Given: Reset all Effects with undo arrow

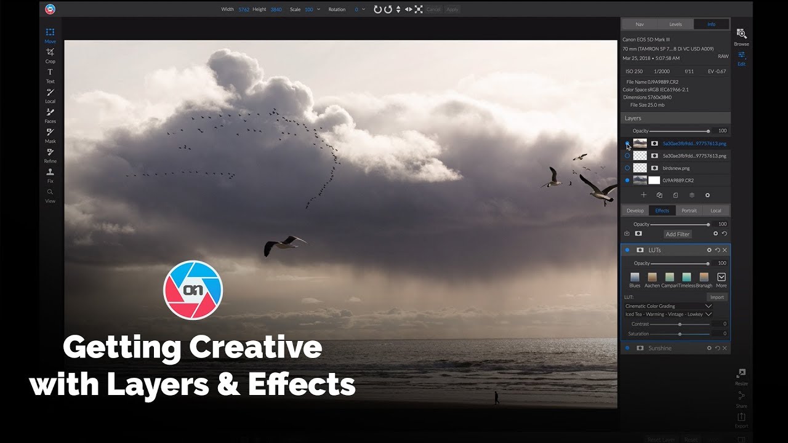Looking at the screenshot, I should click(x=724, y=234).
